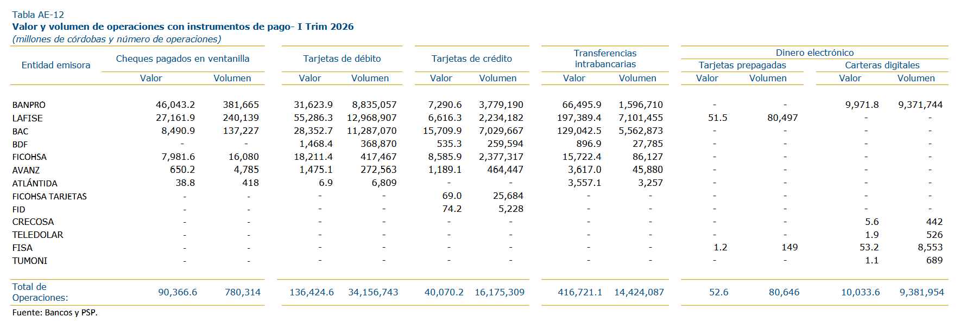Click BANPRO cheques value 46,043.2
Screen dimensions: 960x336
[175, 105]
